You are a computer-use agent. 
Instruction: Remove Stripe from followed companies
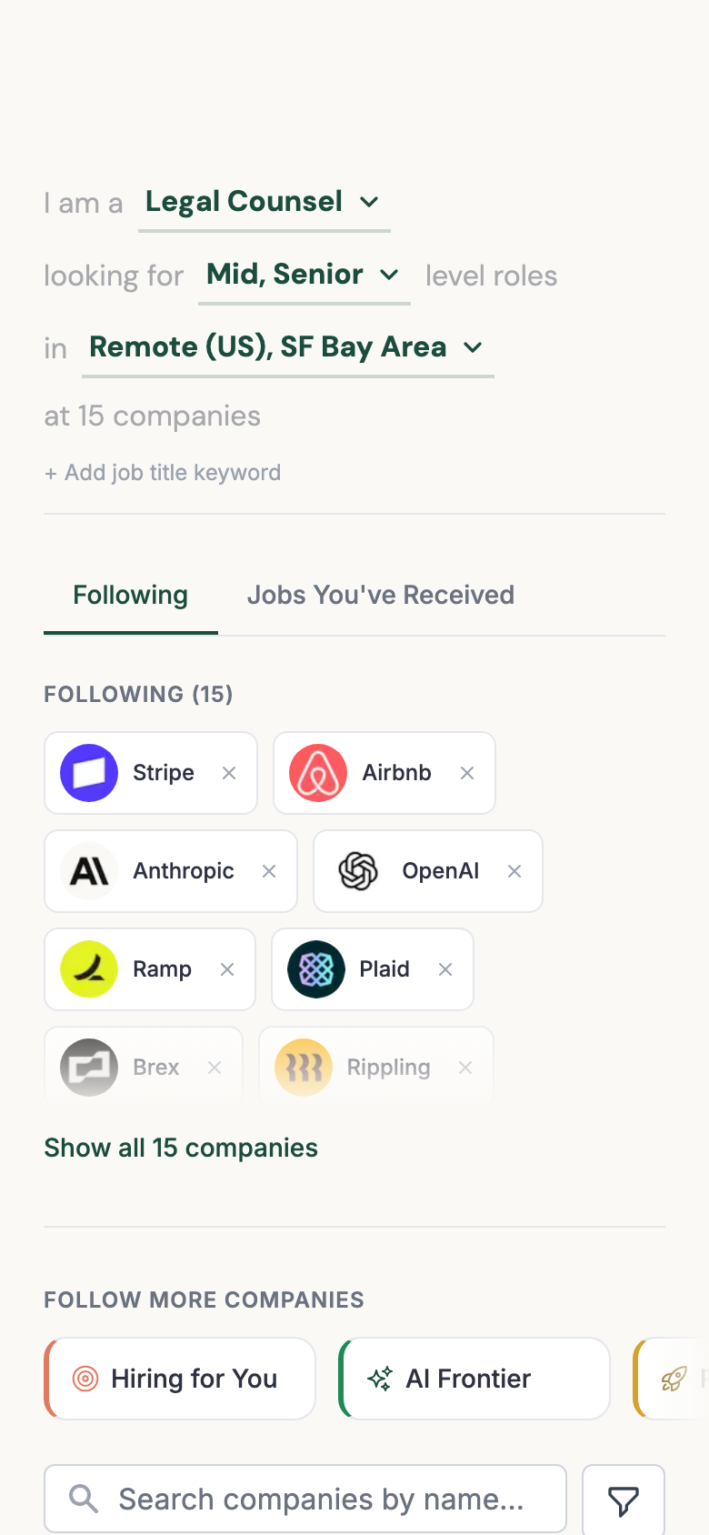coord(228,772)
